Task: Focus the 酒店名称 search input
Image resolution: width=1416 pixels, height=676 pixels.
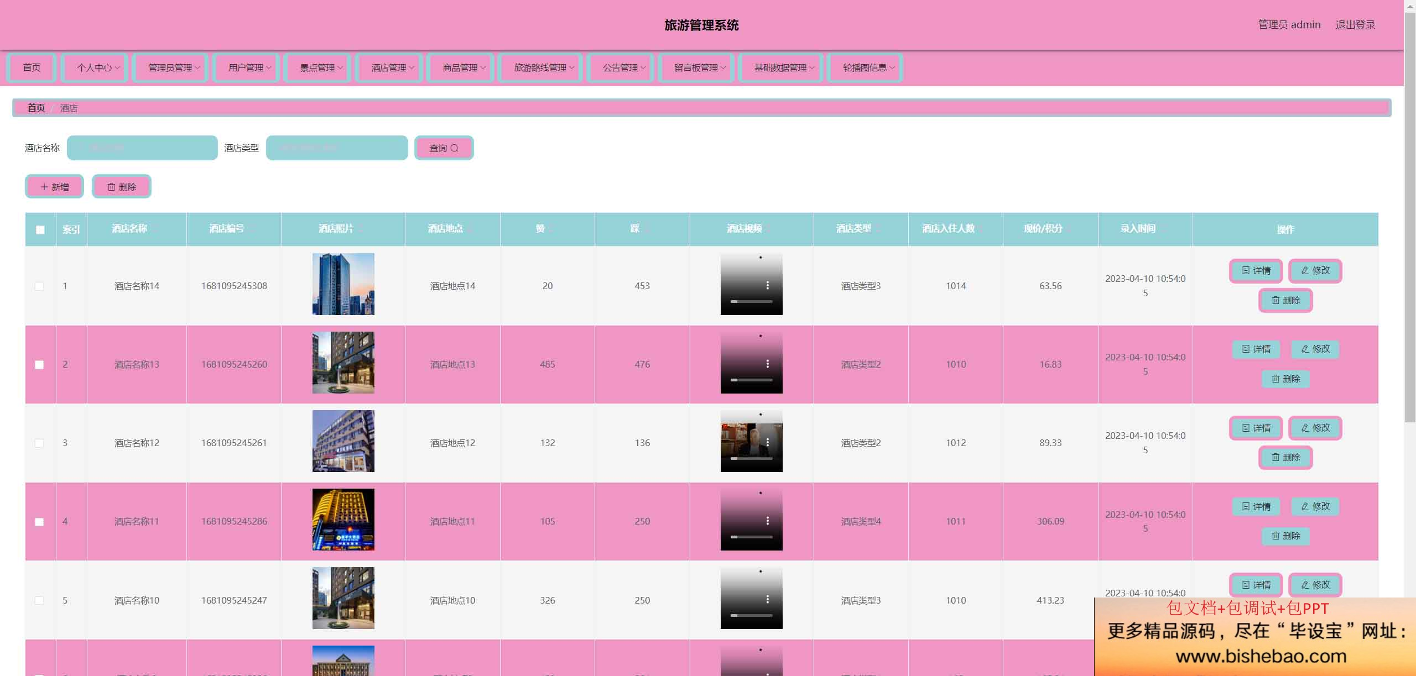Action: (x=142, y=148)
